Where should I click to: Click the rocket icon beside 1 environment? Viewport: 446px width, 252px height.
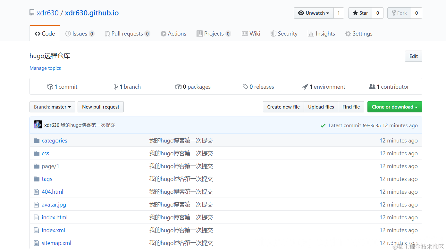(x=305, y=87)
